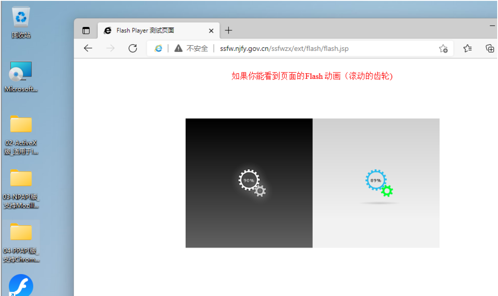Click the Internet Explorer logo in the address bar
Screen dimensions: 498x296
158,48
